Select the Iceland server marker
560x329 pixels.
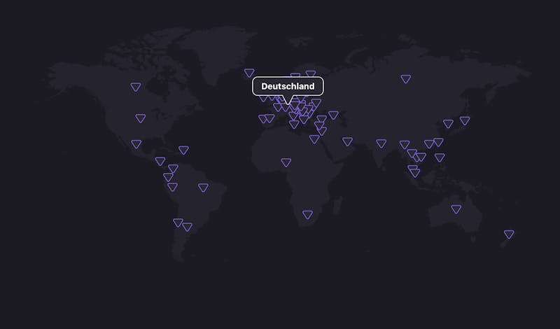(x=249, y=73)
